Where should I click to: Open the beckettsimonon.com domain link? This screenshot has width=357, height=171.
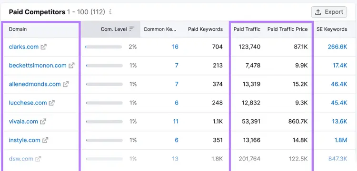click(38, 66)
